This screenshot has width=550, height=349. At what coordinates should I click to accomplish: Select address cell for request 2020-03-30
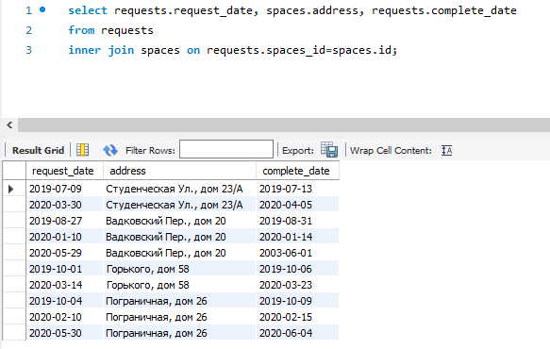(x=179, y=205)
